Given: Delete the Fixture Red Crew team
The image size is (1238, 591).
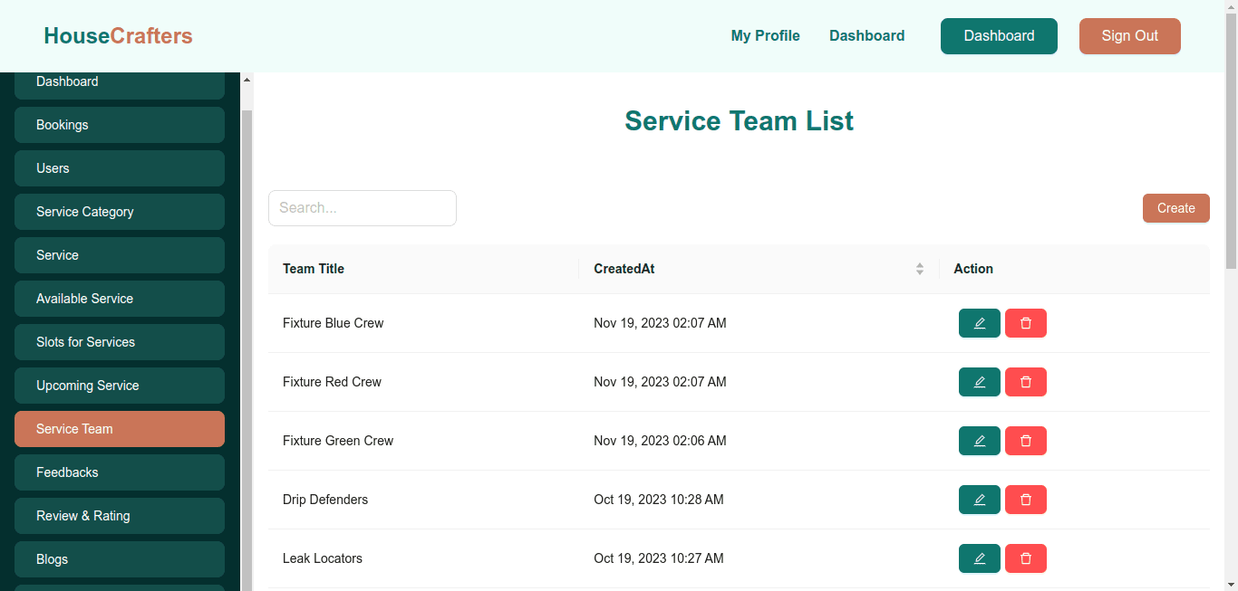Looking at the screenshot, I should point(1025,382).
